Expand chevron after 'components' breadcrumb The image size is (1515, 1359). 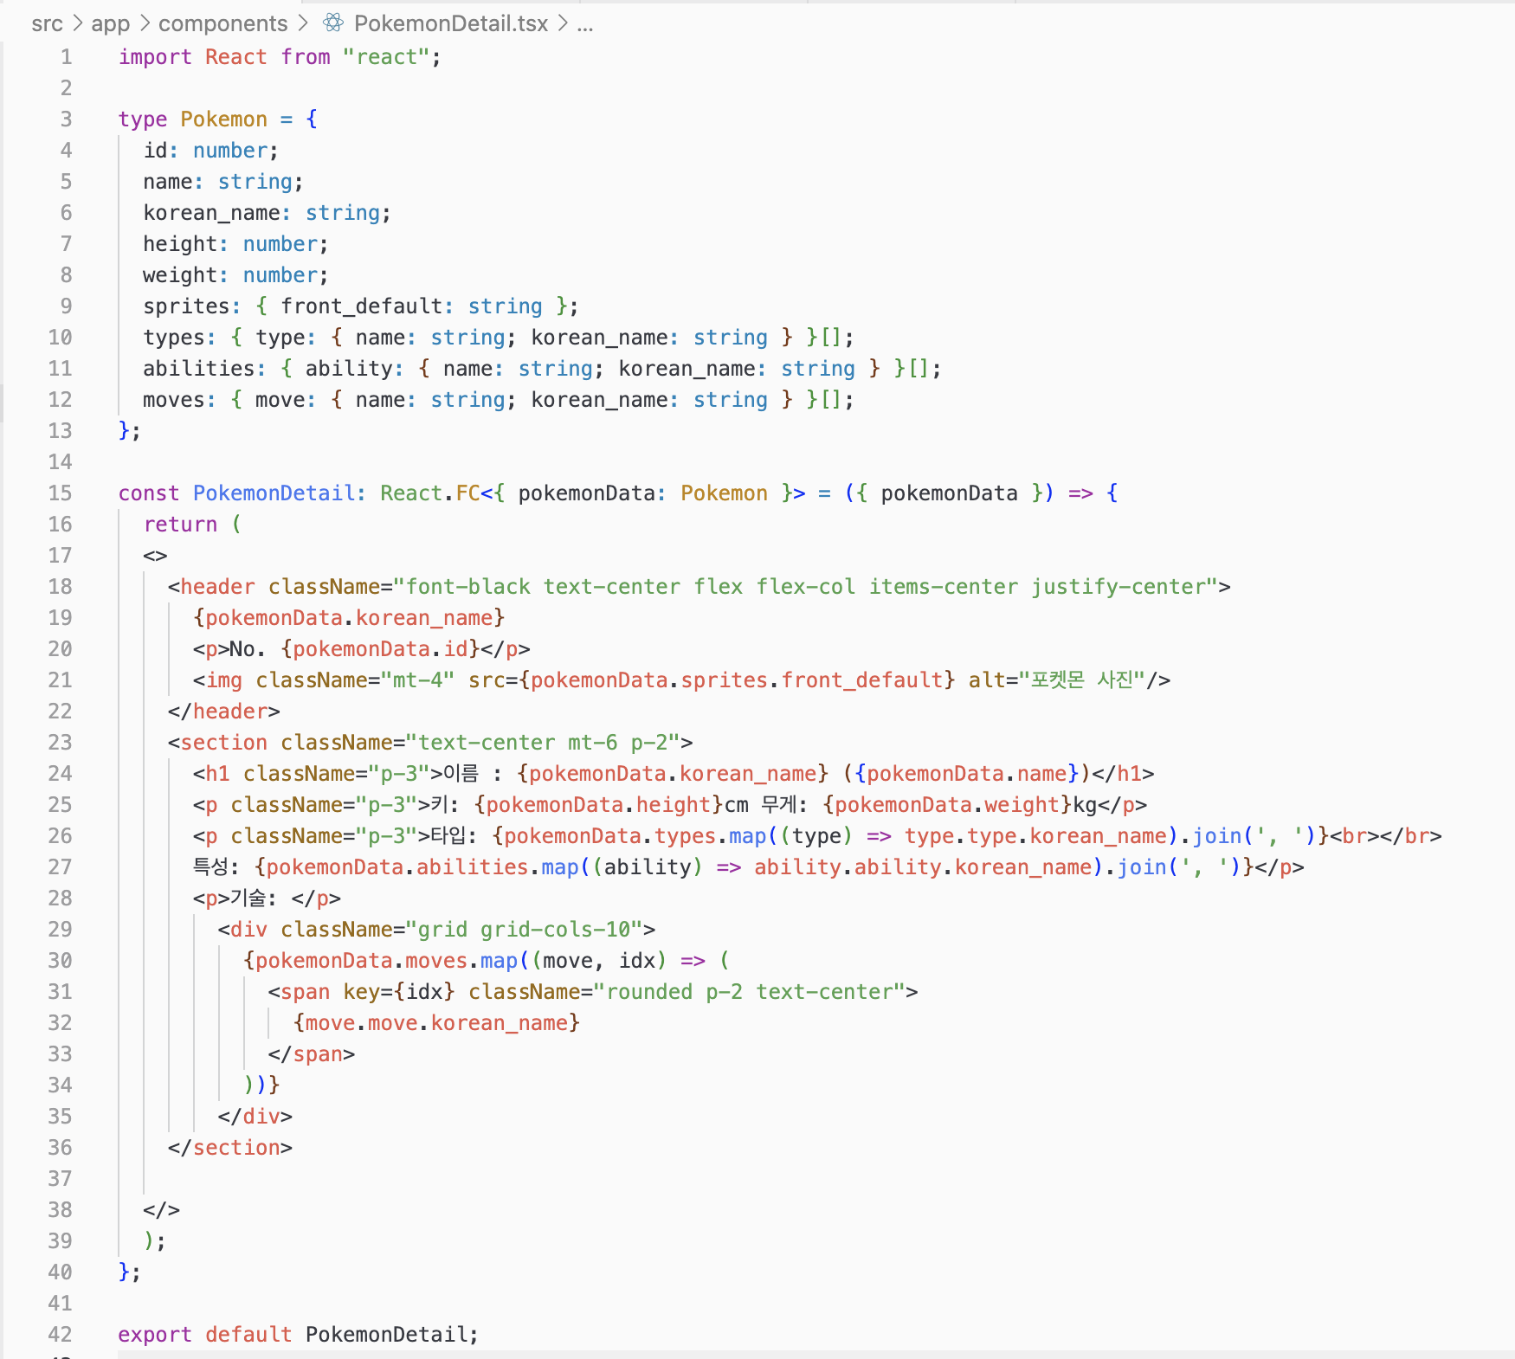tap(302, 23)
